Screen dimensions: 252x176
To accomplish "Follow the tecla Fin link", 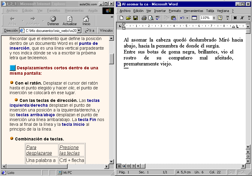I will point(87,120).
